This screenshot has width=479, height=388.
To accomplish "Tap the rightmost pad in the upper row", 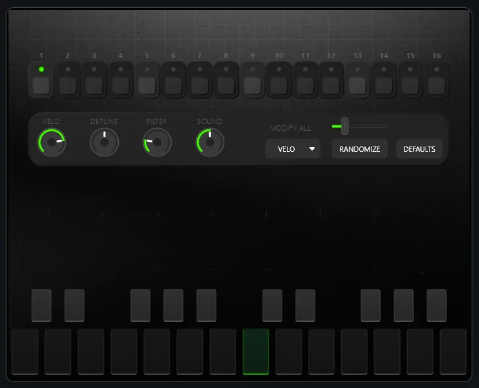I will click(x=437, y=306).
